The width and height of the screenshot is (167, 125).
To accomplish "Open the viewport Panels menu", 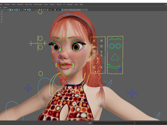I will tap(5, 8).
